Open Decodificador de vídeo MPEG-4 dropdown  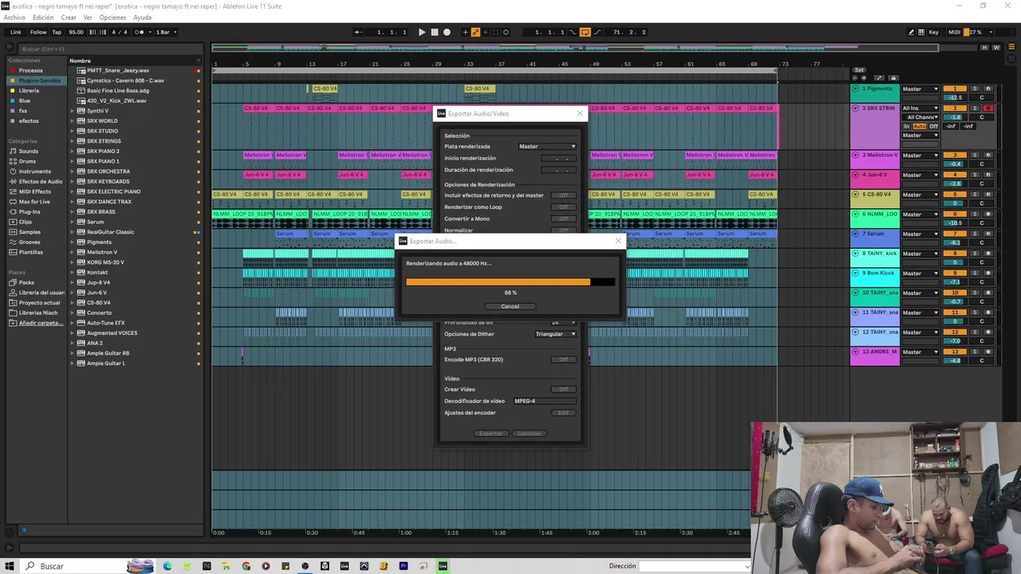pyautogui.click(x=545, y=401)
